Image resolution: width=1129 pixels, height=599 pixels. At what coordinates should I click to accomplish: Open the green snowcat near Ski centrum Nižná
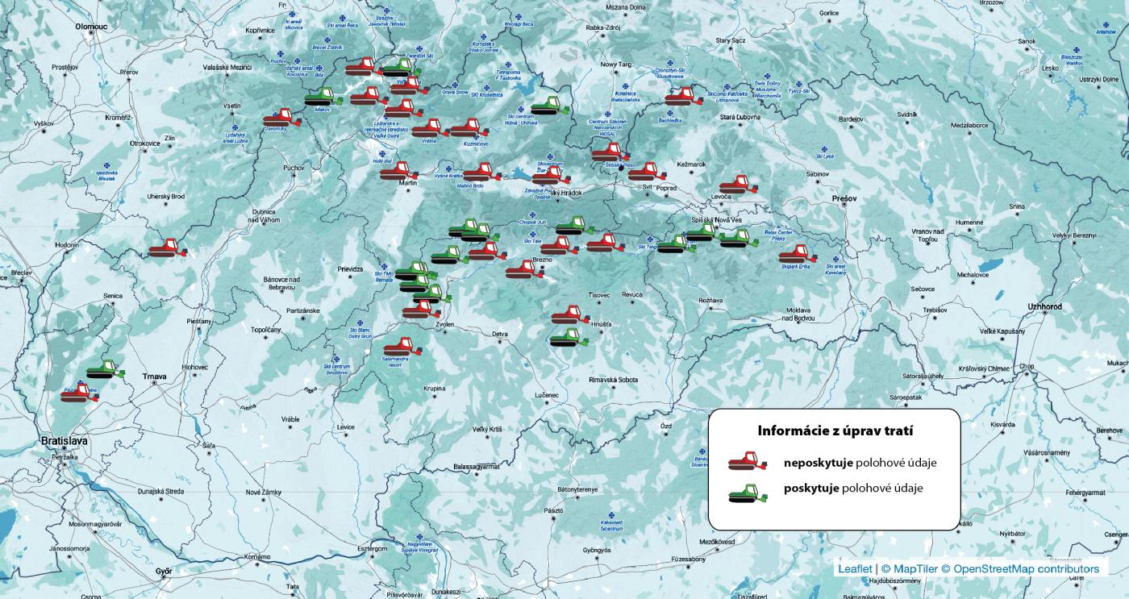[x=551, y=106]
